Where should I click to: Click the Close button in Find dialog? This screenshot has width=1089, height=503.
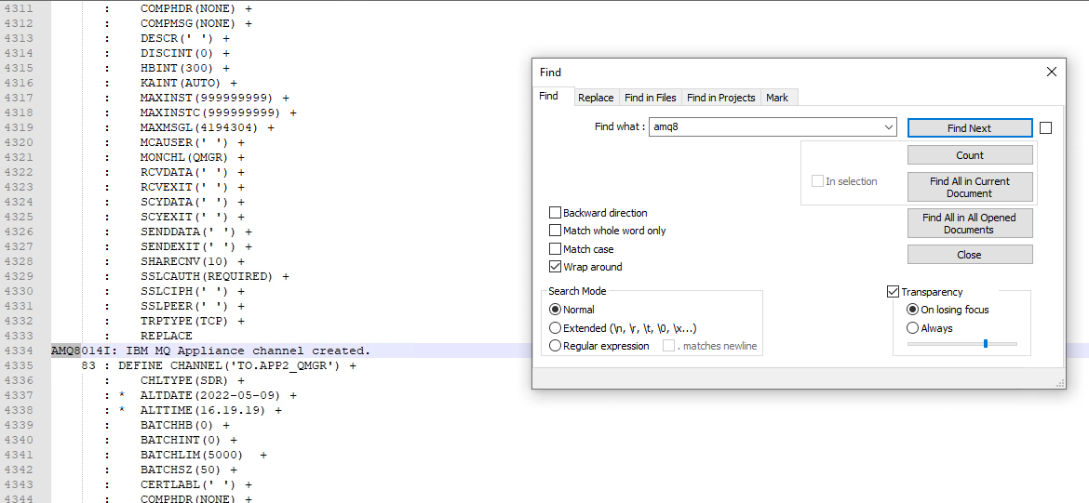pyautogui.click(x=970, y=255)
